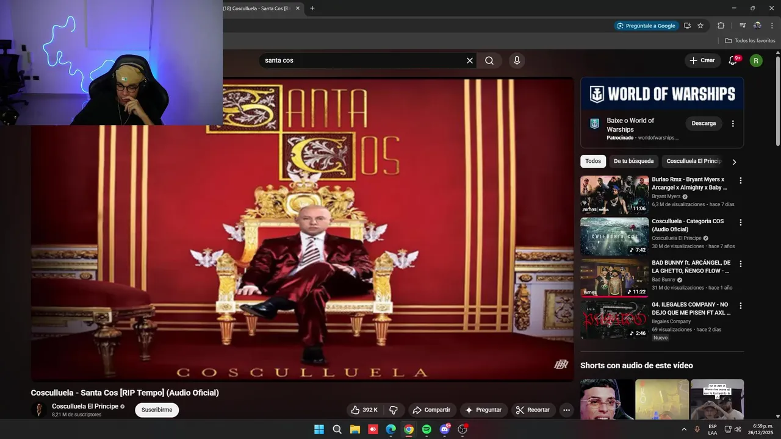Screen dimensions: 781x439
Task: Open the green R account avatar
Action: [756, 60]
